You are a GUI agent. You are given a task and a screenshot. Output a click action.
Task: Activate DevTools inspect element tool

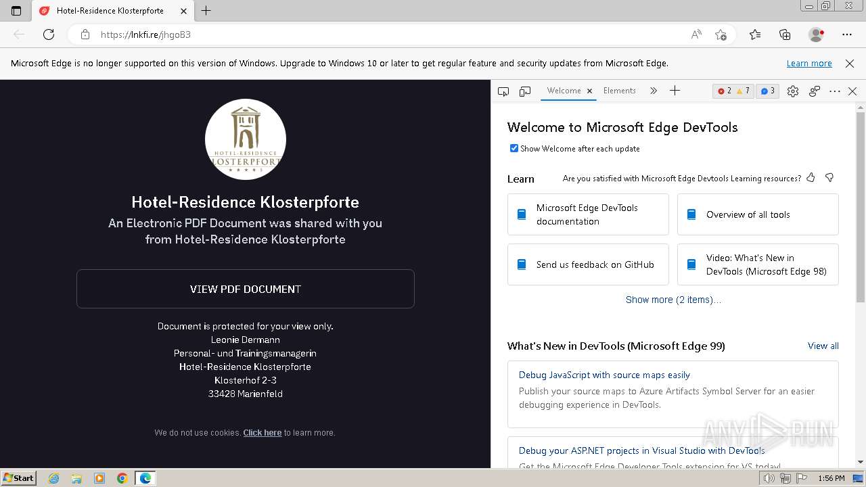click(x=503, y=91)
